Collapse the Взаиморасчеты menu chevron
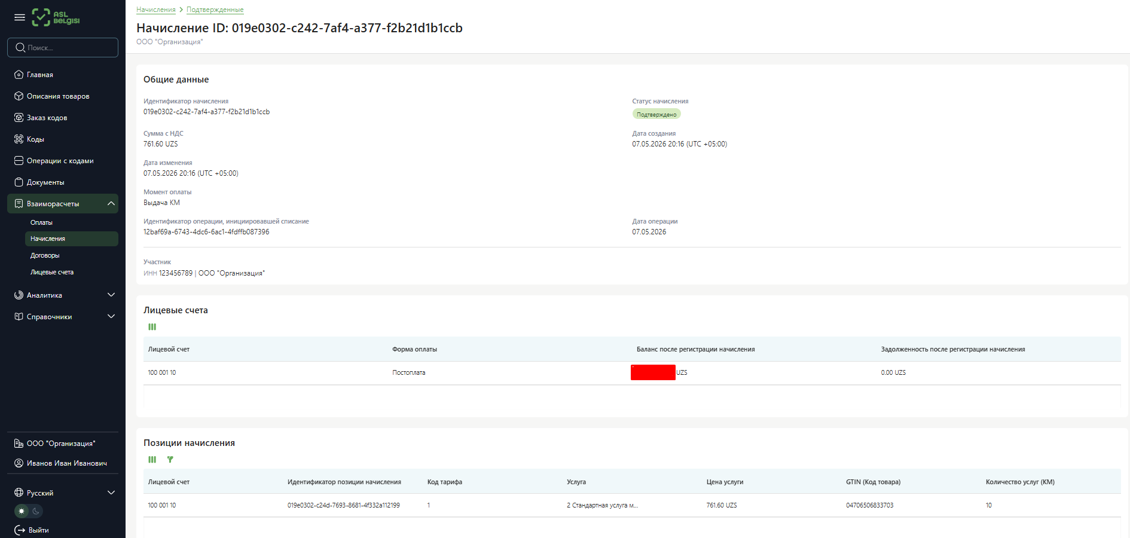Image resolution: width=1130 pixels, height=538 pixels. [111, 204]
